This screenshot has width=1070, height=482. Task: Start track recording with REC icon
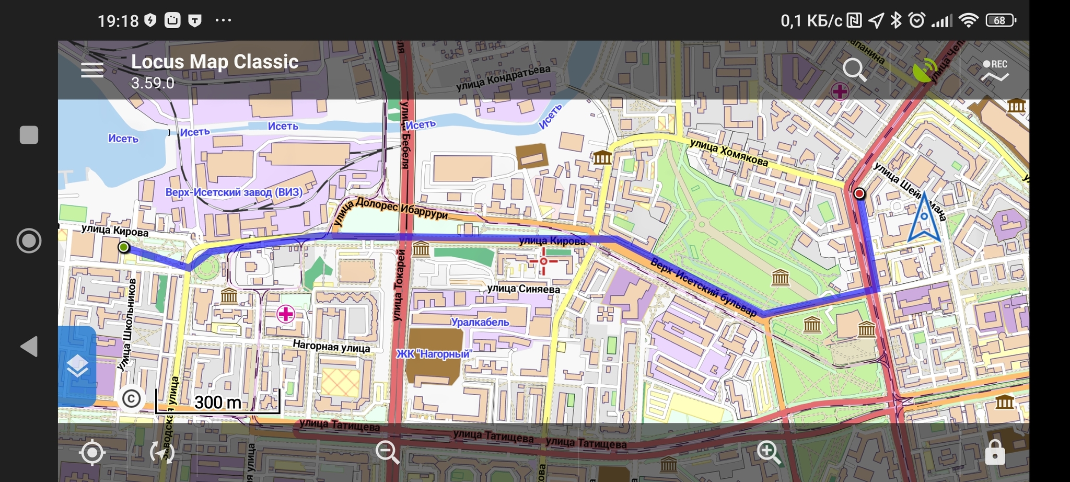(x=995, y=70)
